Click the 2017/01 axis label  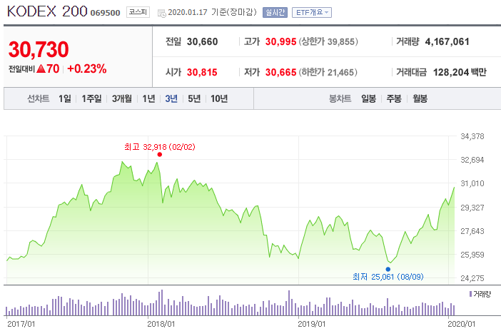(21, 324)
